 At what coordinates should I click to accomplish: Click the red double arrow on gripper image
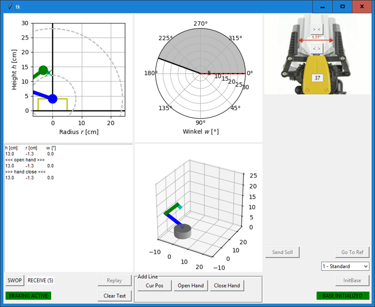(x=316, y=40)
